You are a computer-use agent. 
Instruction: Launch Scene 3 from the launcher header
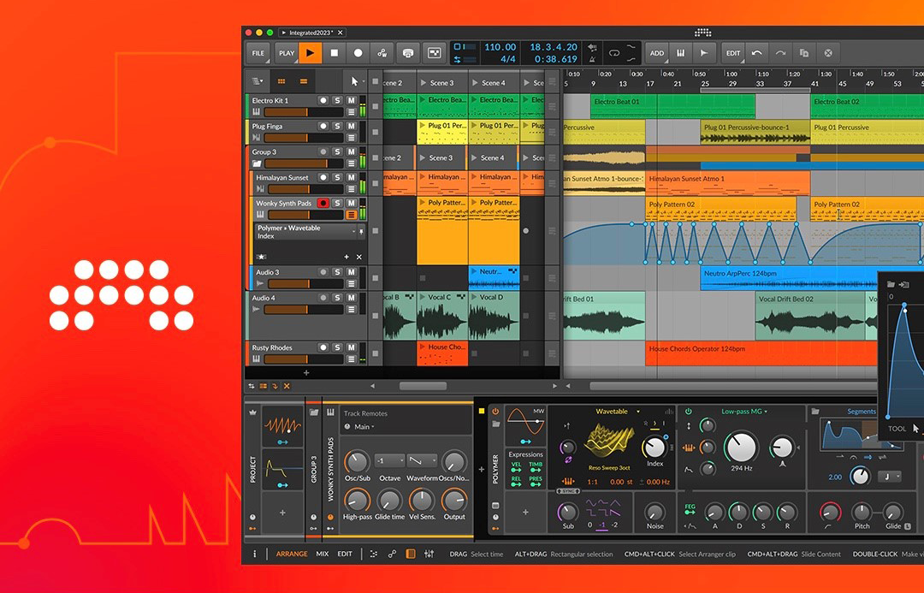[441, 83]
